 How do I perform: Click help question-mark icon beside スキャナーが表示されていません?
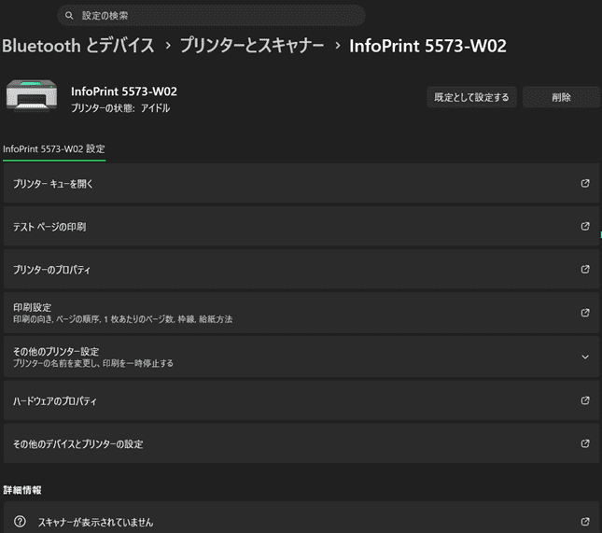point(20,522)
